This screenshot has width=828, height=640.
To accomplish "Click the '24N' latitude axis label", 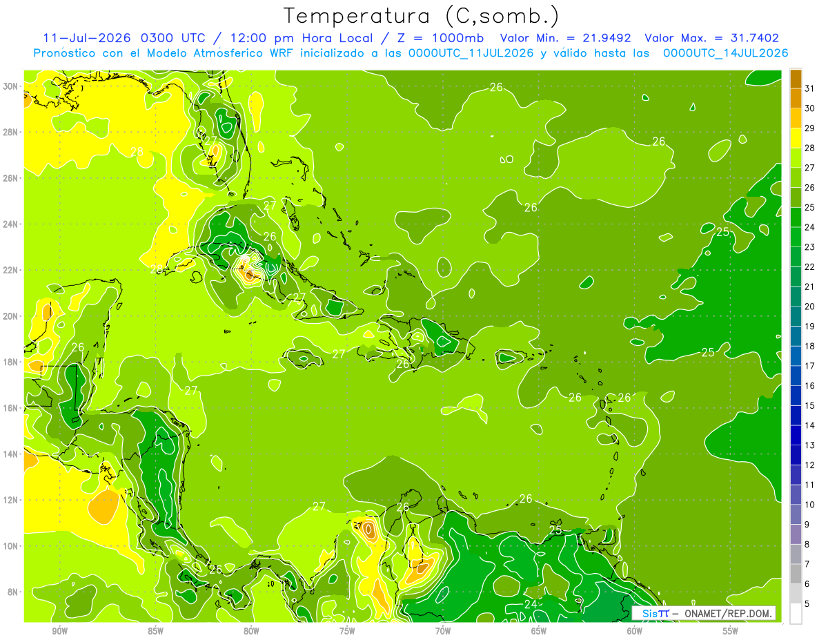I will 11,224.
